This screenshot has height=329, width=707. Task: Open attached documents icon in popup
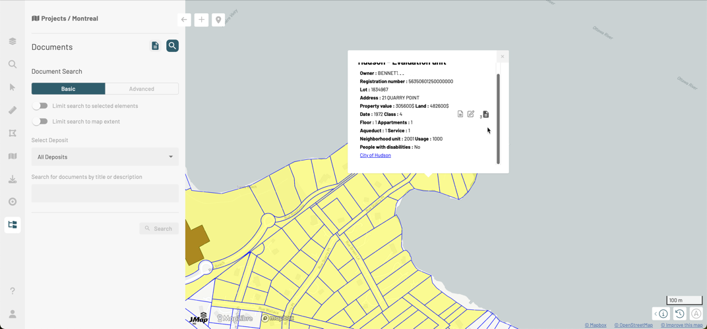(x=485, y=114)
